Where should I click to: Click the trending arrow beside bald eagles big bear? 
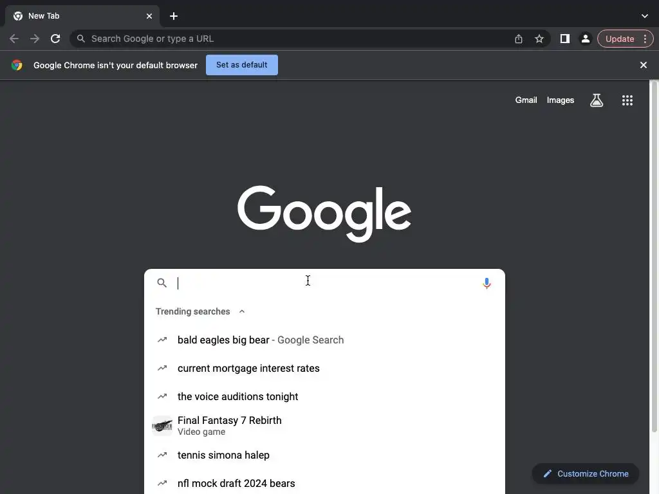(x=162, y=340)
